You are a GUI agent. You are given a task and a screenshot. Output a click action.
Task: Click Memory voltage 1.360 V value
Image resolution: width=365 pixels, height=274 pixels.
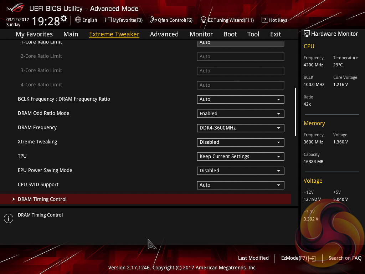[340, 142]
